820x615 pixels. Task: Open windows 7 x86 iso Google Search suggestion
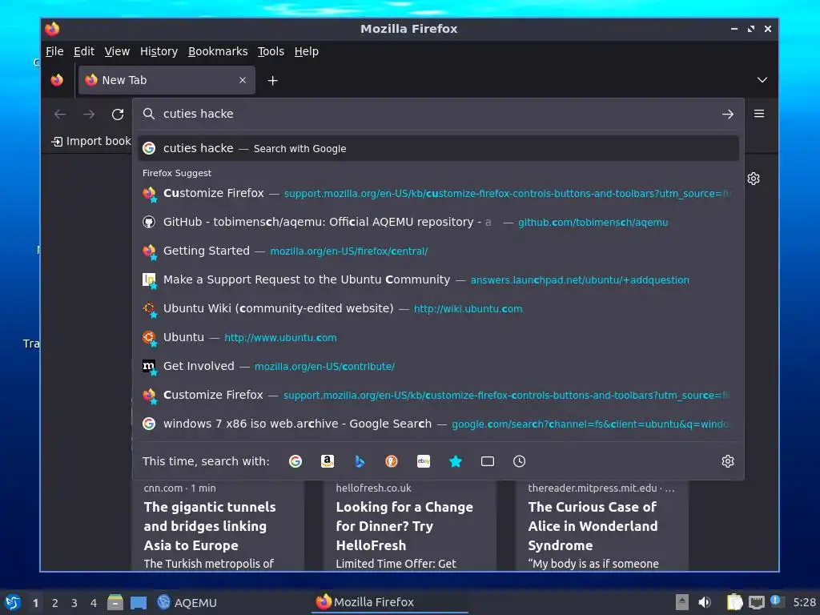tap(438, 424)
